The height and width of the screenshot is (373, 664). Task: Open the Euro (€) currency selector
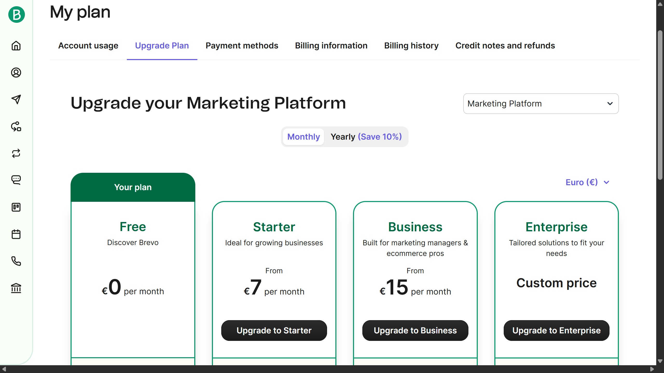coord(587,182)
